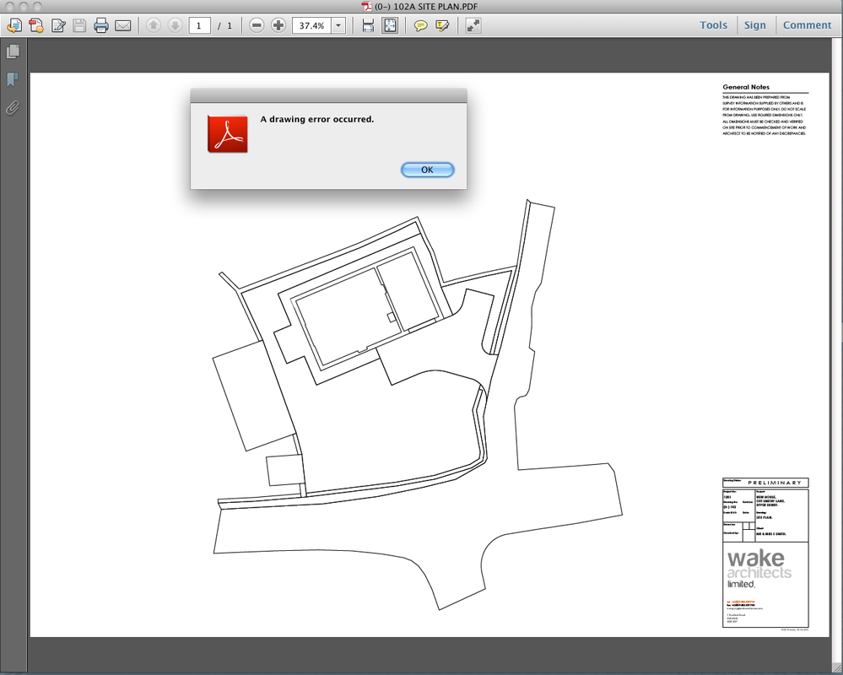Image resolution: width=843 pixels, height=675 pixels.
Task: Select the highlight text tool
Action: [x=442, y=25]
